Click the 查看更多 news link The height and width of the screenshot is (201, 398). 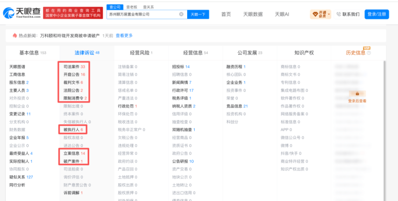[124, 36]
